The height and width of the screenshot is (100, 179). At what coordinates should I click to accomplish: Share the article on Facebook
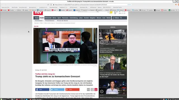(42, 89)
